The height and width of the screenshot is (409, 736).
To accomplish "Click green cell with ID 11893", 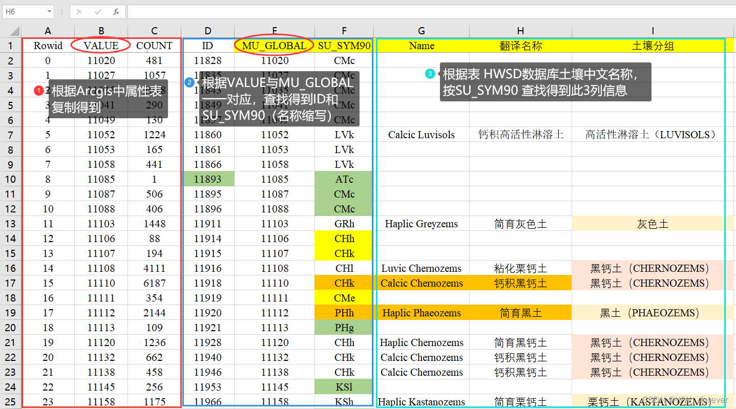I will (208, 179).
